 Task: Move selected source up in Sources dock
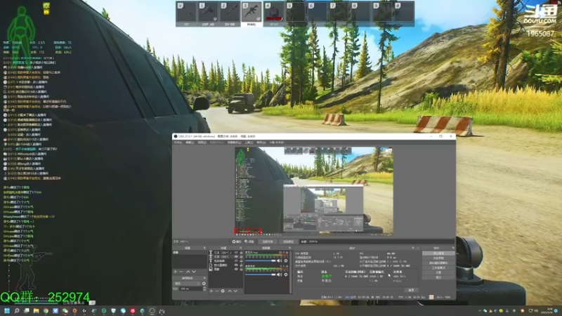click(230, 291)
